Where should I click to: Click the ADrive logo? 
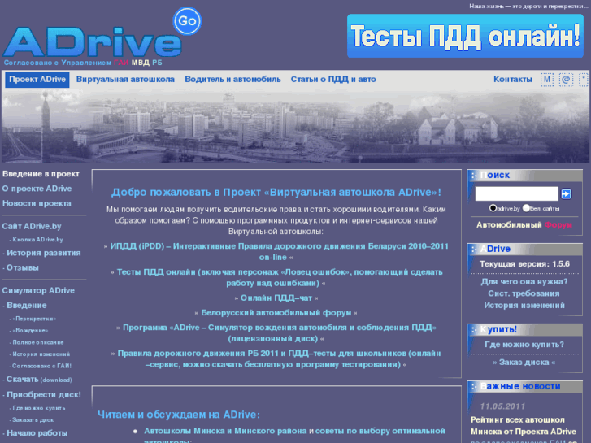[x=93, y=41]
